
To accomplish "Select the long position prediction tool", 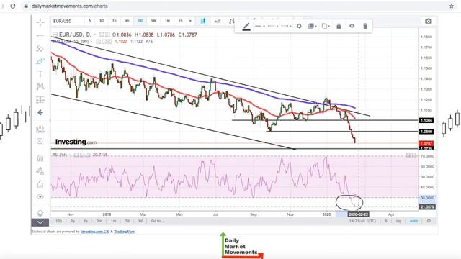I will [40, 99].
